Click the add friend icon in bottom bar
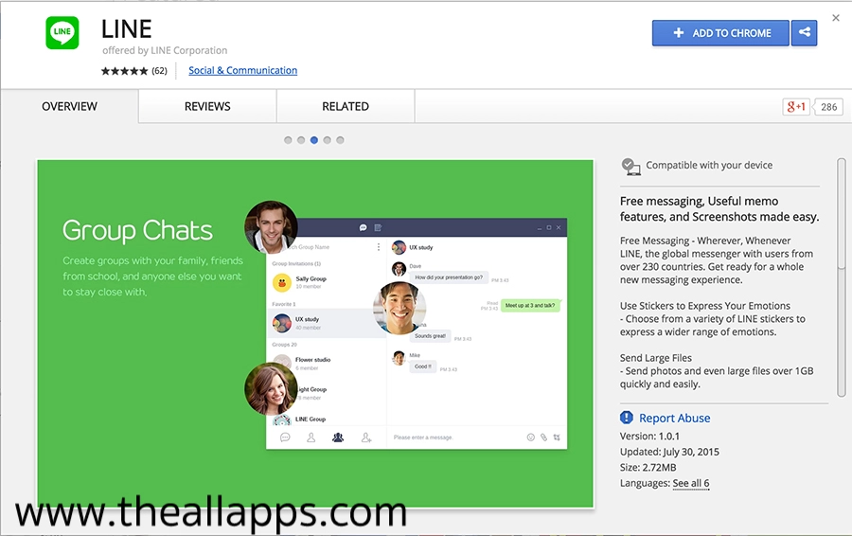852x536 pixels. click(x=366, y=438)
